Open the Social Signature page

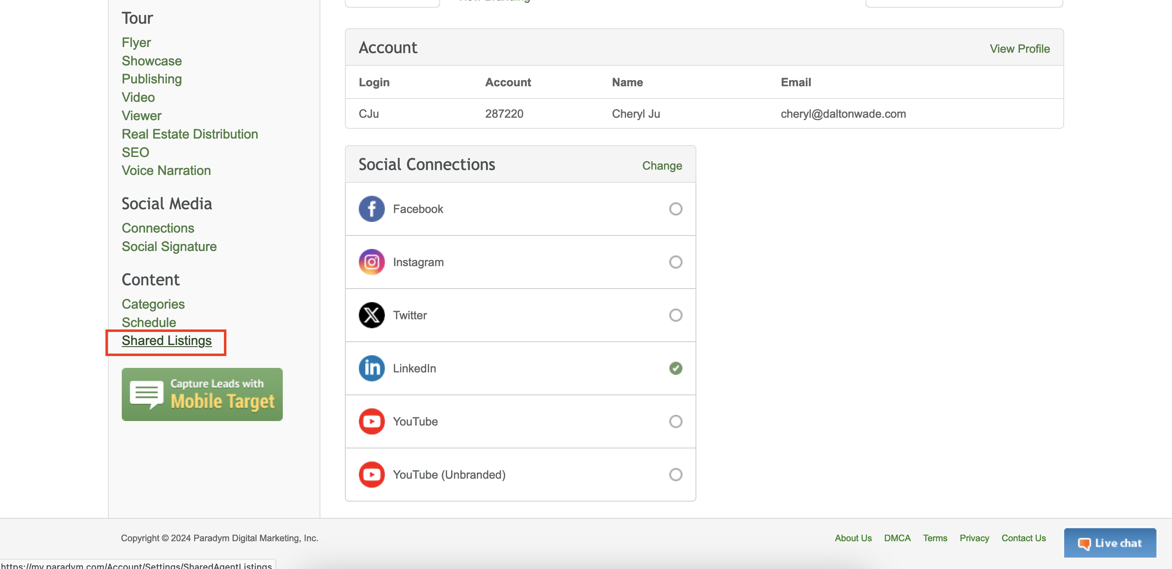pyautogui.click(x=169, y=246)
